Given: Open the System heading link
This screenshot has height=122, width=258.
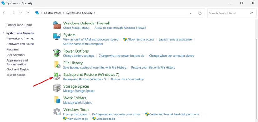Looking at the screenshot, I should coord(69,35).
